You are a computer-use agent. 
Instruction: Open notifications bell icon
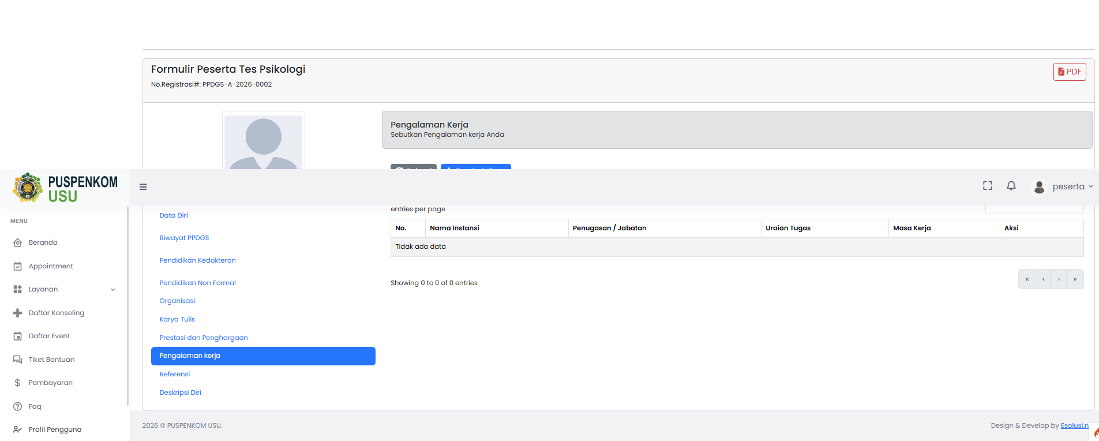pos(1011,186)
